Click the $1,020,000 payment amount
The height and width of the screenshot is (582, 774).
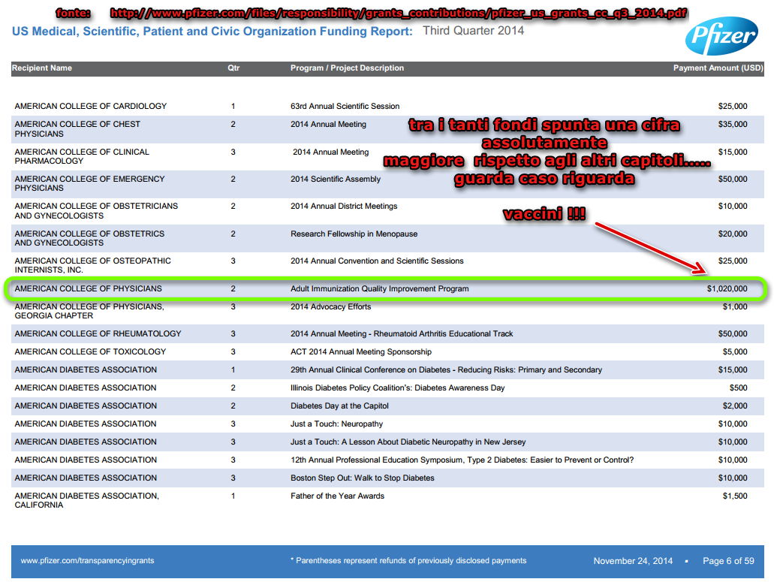(727, 289)
